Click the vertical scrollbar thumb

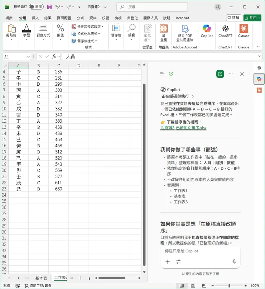click(x=144, y=175)
